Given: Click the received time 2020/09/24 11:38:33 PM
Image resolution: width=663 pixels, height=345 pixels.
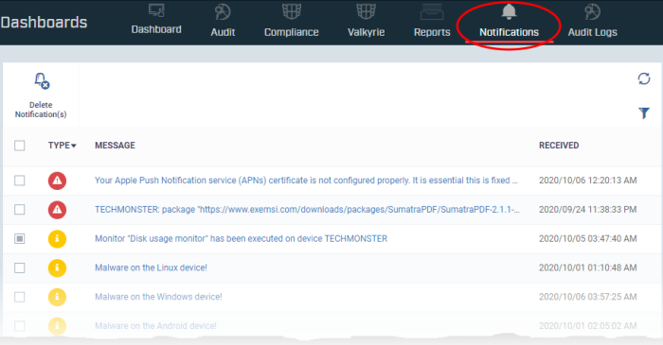Looking at the screenshot, I should (588, 210).
